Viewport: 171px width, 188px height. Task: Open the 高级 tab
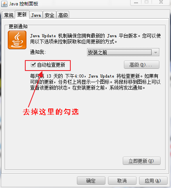click(x=63, y=15)
